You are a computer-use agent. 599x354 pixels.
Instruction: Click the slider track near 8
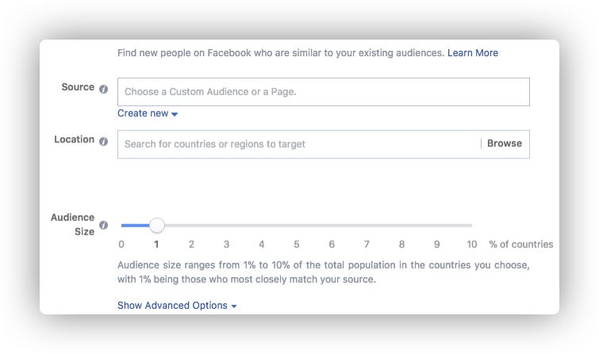402,226
